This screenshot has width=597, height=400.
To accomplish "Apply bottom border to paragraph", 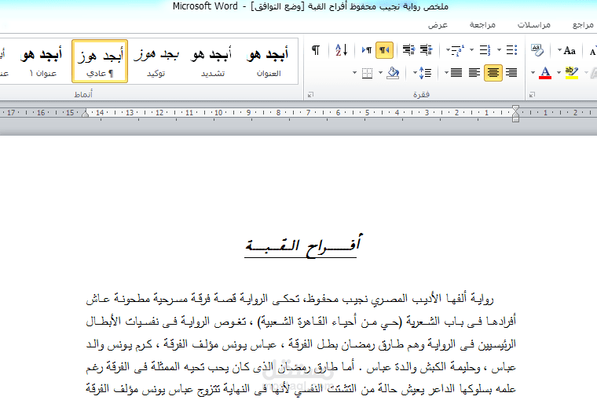I will coord(367,73).
